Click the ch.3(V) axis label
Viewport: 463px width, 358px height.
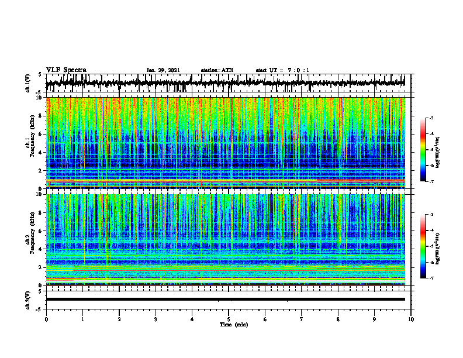tap(27, 301)
